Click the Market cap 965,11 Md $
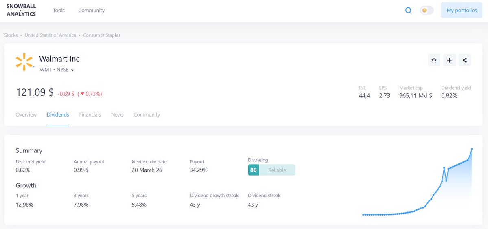Image resolution: width=488 pixels, height=229 pixels. (416, 96)
